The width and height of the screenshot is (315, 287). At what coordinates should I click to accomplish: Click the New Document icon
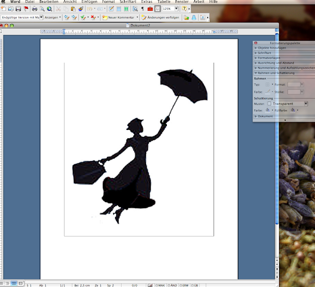3,9
